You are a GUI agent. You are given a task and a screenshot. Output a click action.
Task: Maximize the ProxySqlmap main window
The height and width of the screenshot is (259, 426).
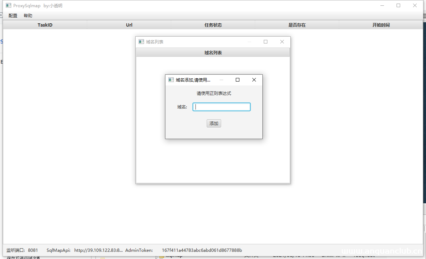[x=398, y=6]
